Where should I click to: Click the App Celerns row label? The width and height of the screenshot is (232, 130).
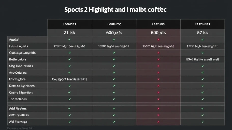tap(18, 73)
